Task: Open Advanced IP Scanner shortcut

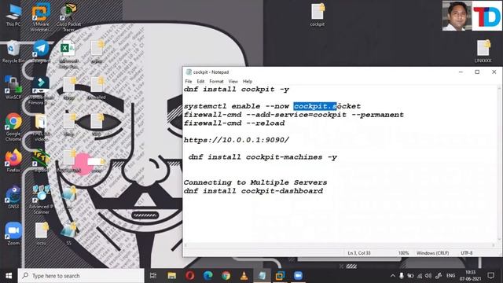Action: (41, 200)
